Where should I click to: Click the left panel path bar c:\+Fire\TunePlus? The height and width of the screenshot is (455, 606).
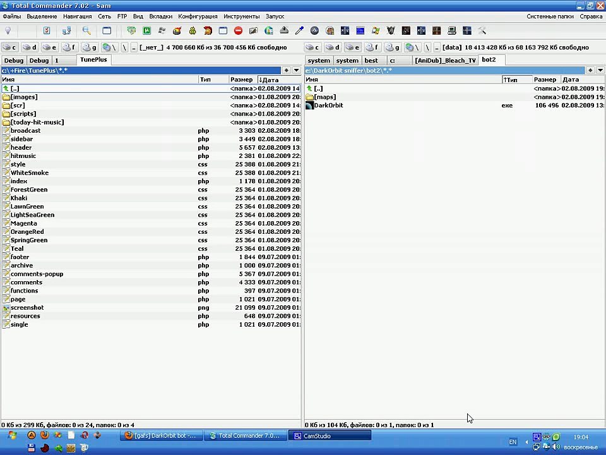tap(141, 70)
